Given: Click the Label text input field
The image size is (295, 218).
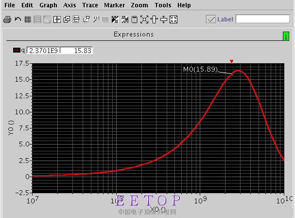Looking at the screenshot, I should coord(263,19).
